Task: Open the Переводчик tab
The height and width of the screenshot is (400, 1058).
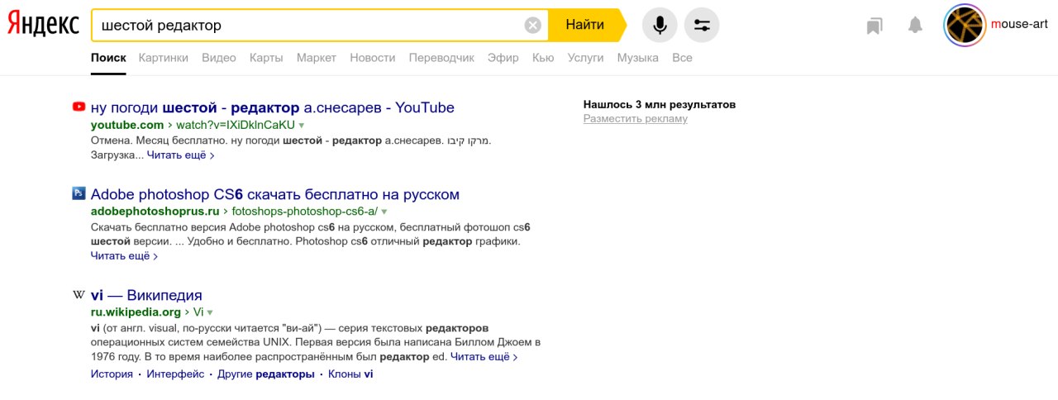Action: [441, 58]
